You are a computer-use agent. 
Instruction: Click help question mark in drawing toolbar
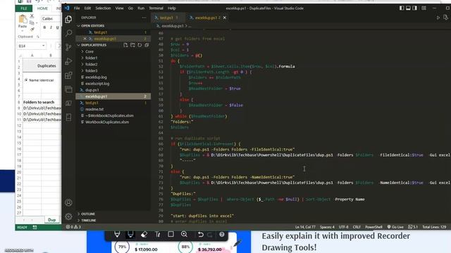(x=222, y=234)
